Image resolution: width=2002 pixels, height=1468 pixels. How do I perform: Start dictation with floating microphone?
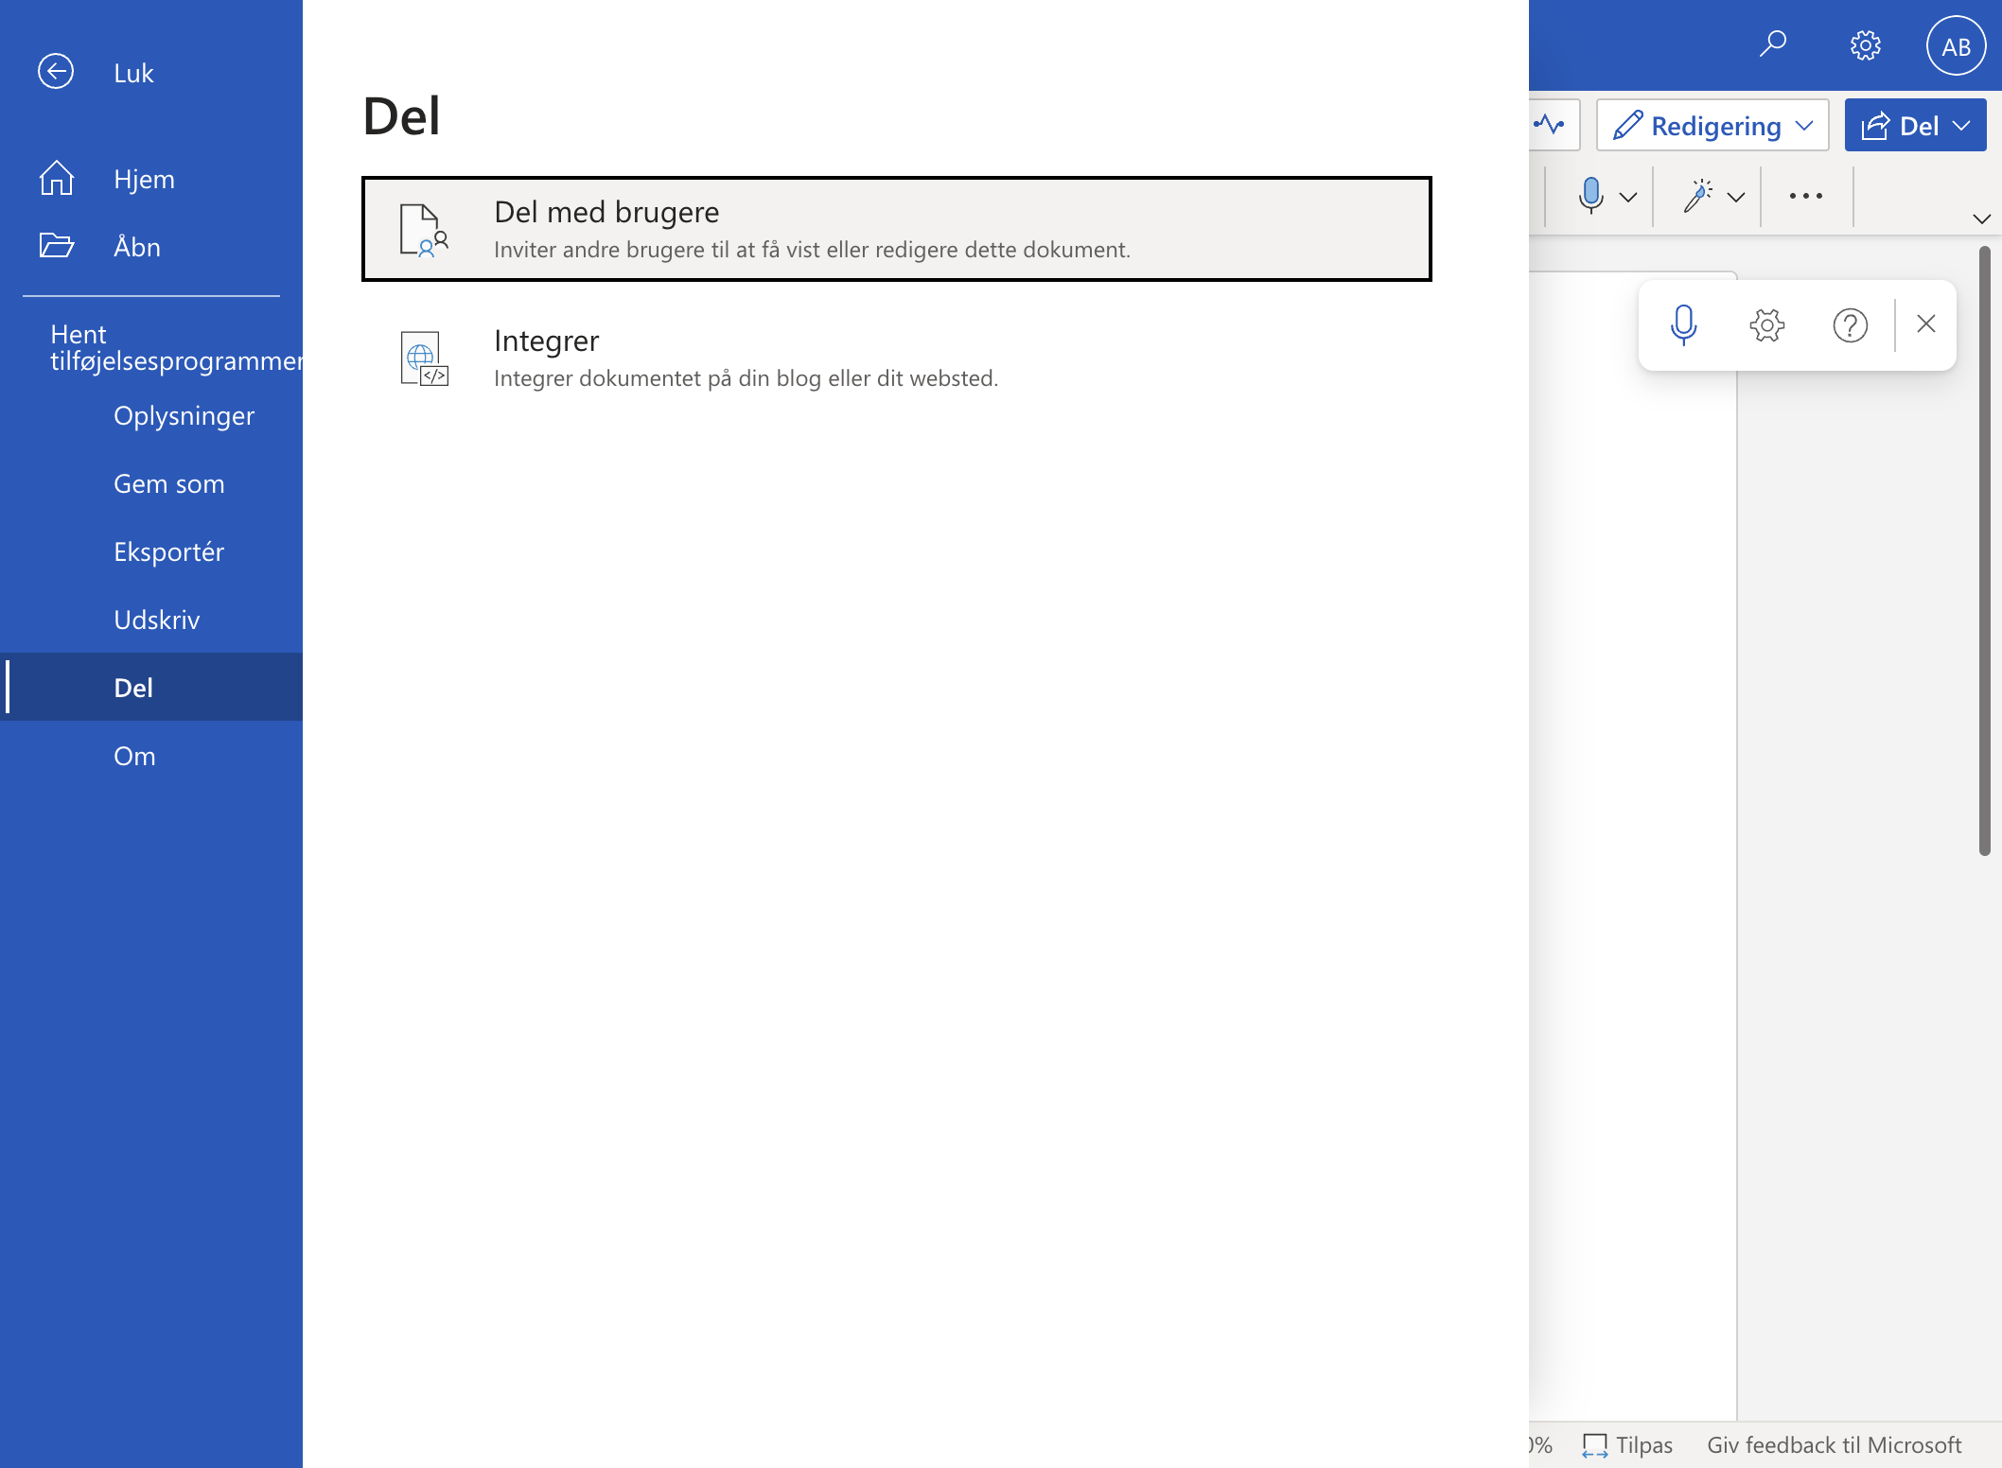(1683, 324)
